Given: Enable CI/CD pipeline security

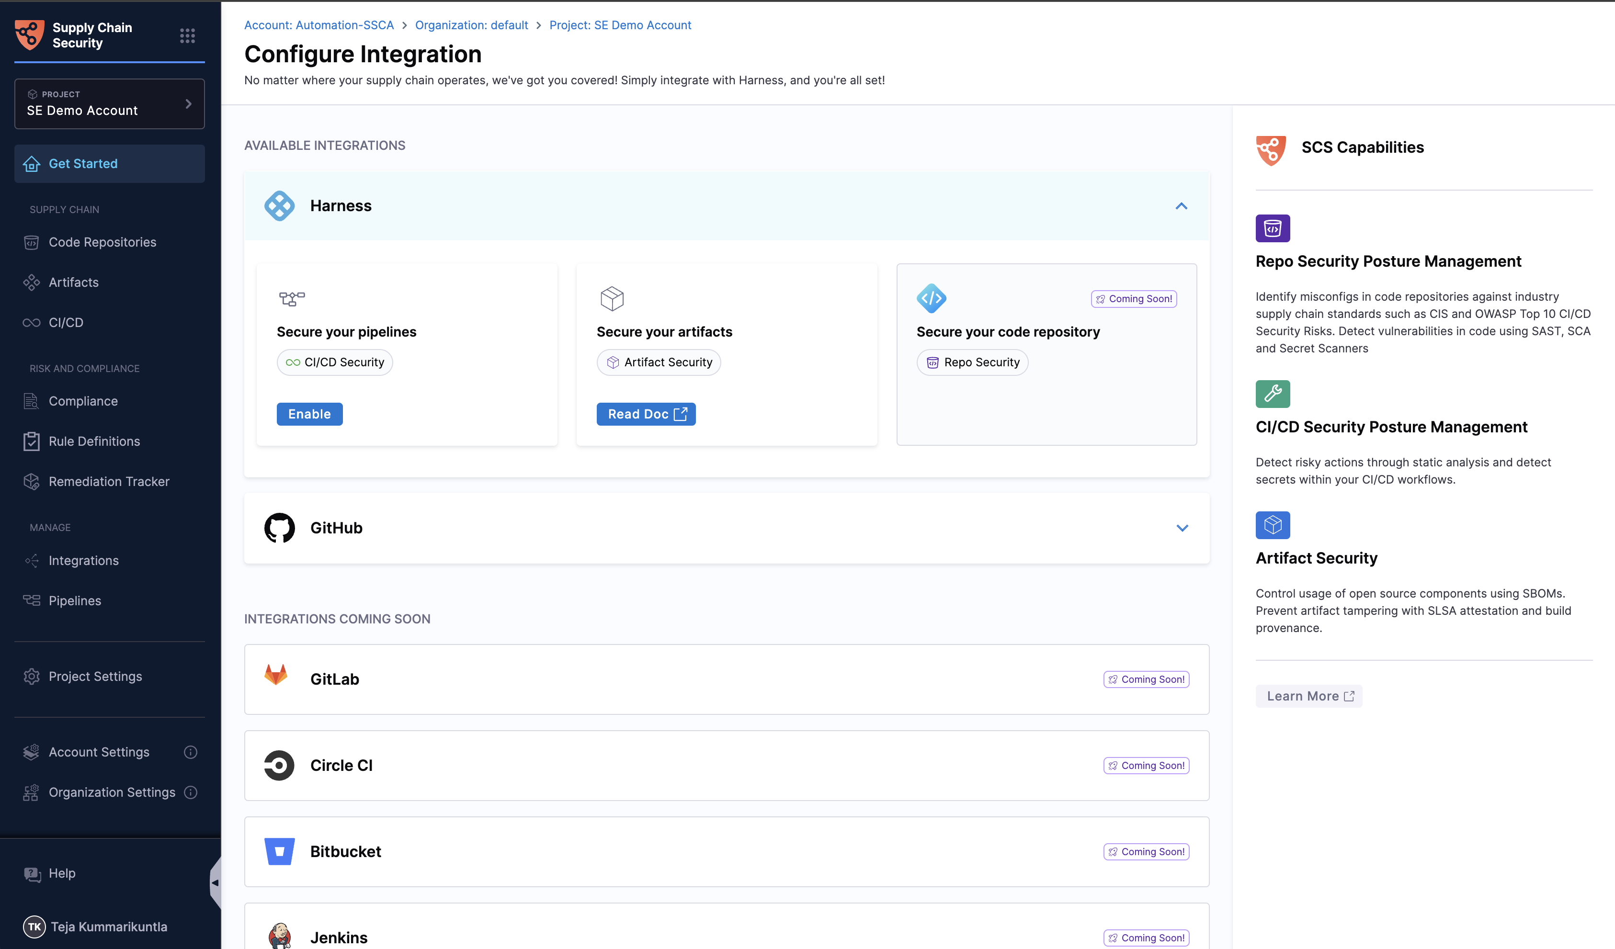Looking at the screenshot, I should pyautogui.click(x=309, y=414).
